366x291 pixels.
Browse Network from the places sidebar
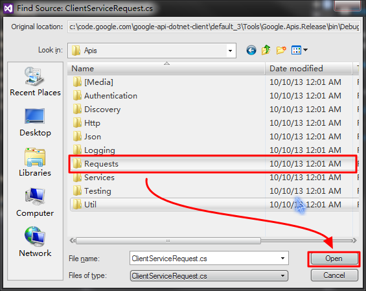tap(35, 242)
